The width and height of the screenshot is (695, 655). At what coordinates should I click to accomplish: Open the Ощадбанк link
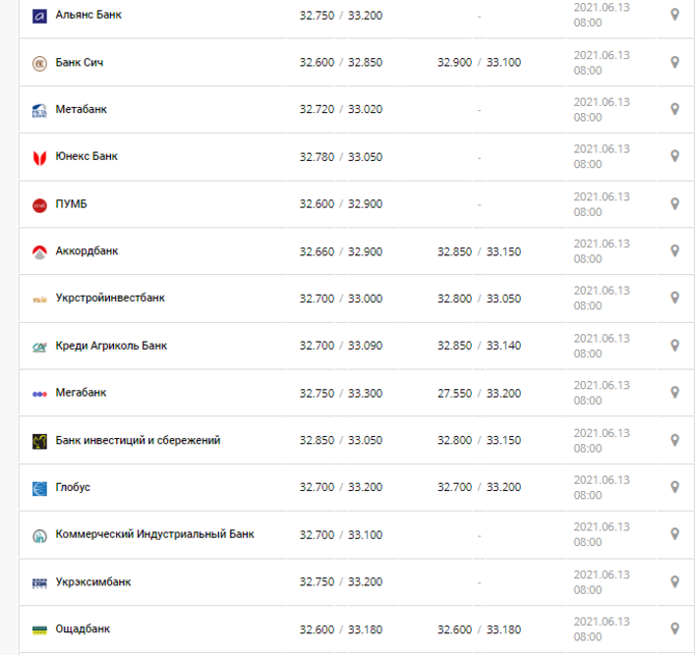(x=83, y=629)
